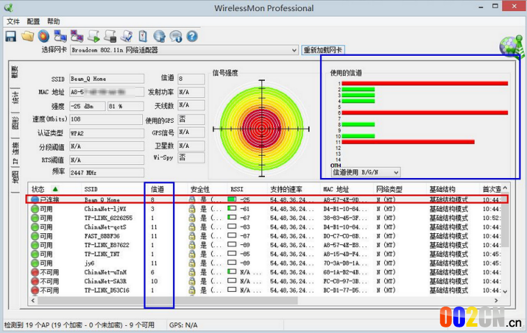Switch to the 统计 side tab
The width and height of the screenshot is (527, 333).
(x=15, y=97)
